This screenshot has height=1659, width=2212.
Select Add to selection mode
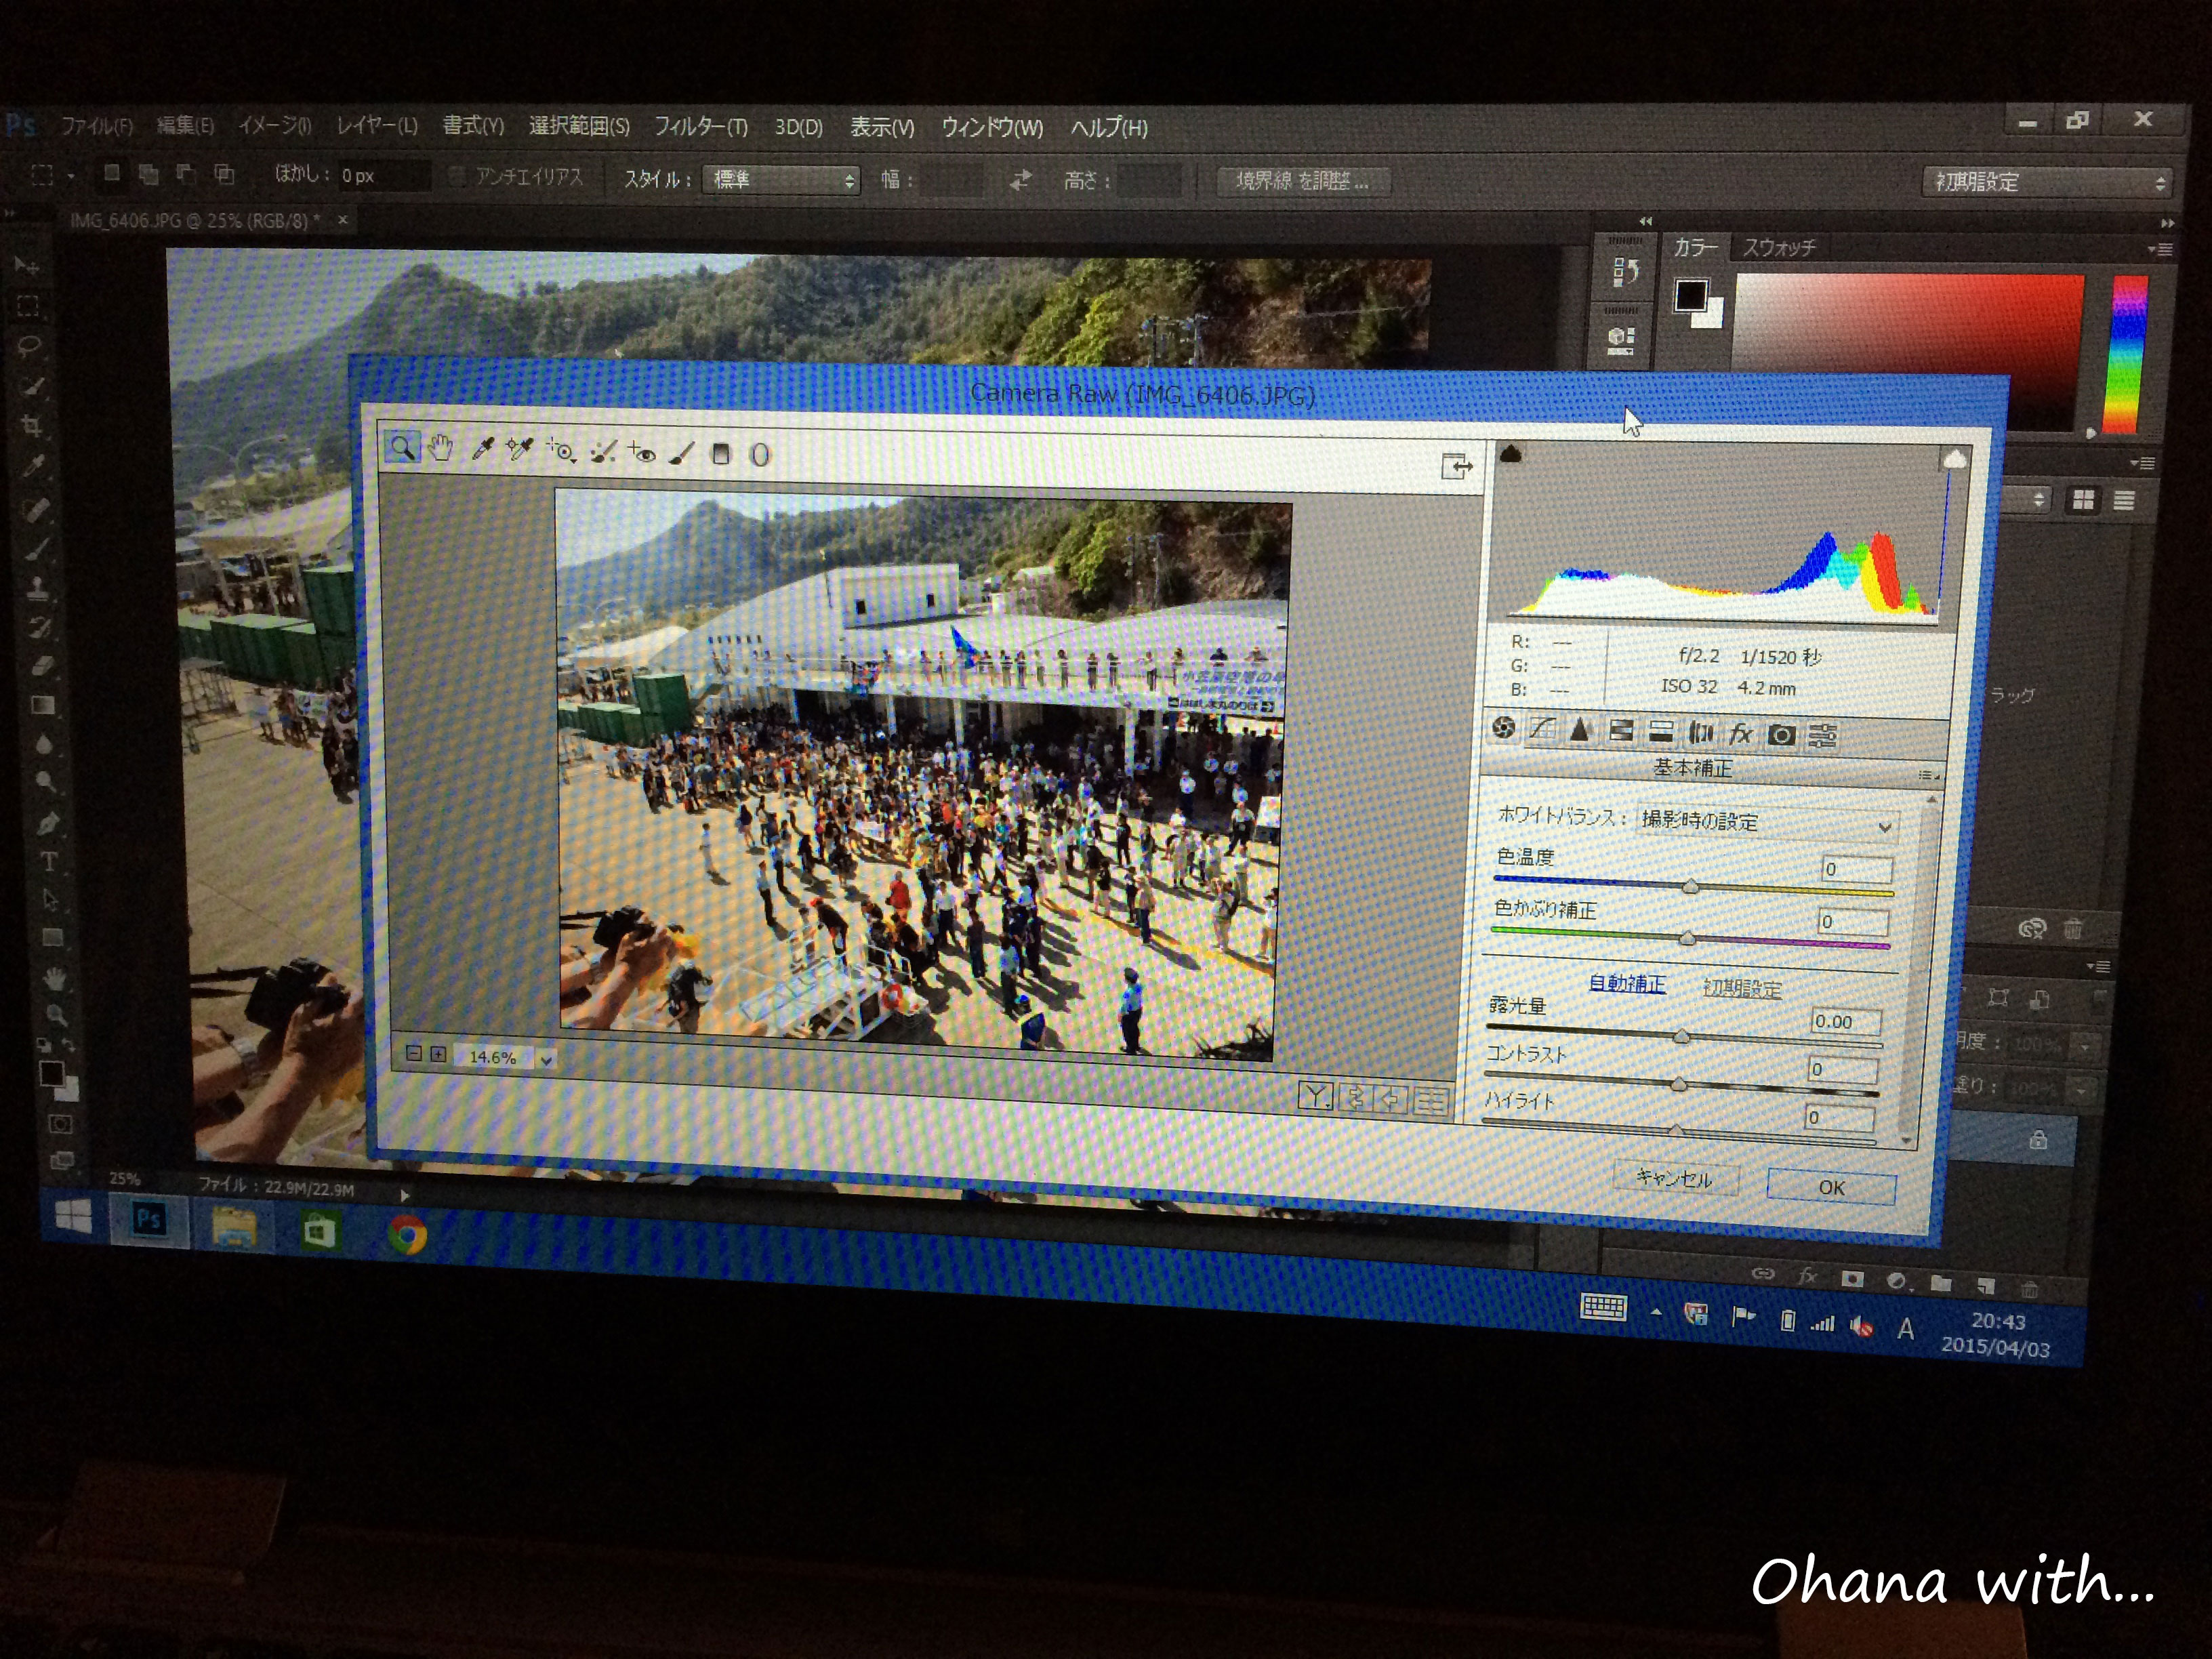149,174
